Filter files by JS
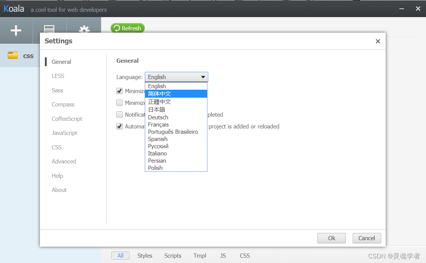The width and height of the screenshot is (426, 263). (223, 256)
